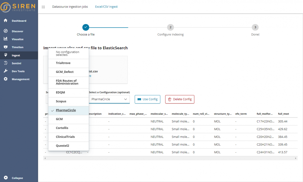Click the structure_ty... column header
The height and width of the screenshot is (182, 303).
(223, 114)
